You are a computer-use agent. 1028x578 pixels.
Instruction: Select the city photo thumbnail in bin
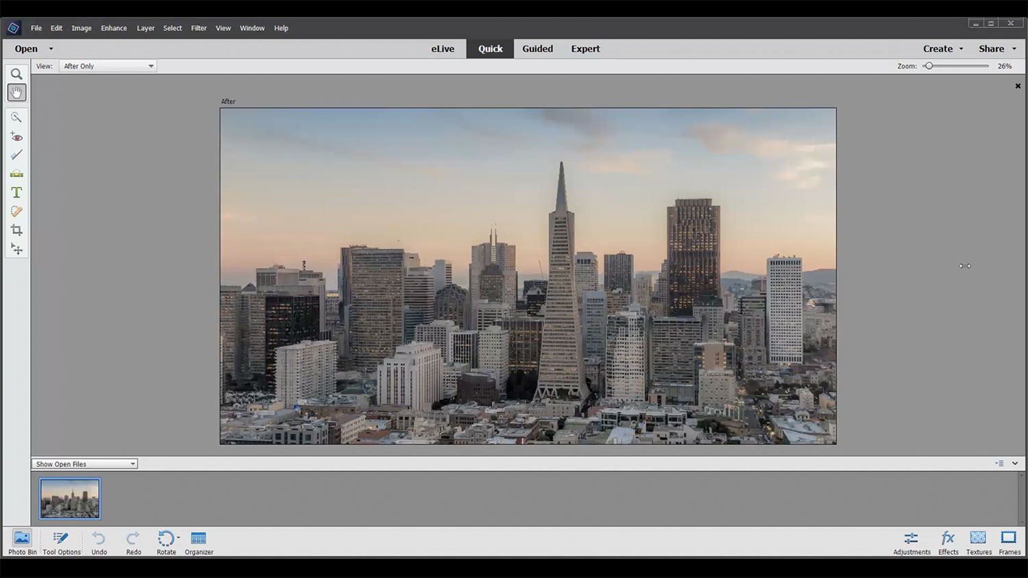[70, 499]
